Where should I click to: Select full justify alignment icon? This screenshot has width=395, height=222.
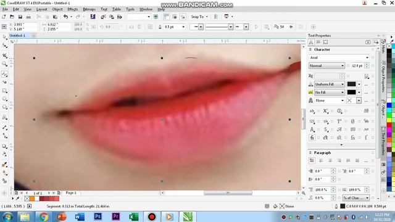(348, 160)
